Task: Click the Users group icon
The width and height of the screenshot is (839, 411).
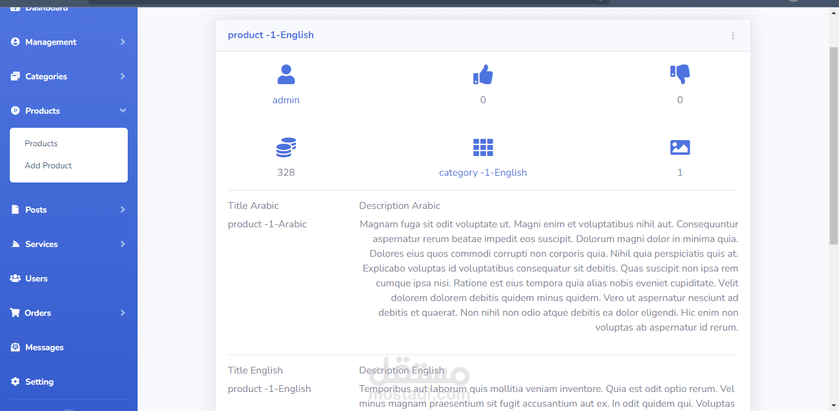Action: pos(15,278)
